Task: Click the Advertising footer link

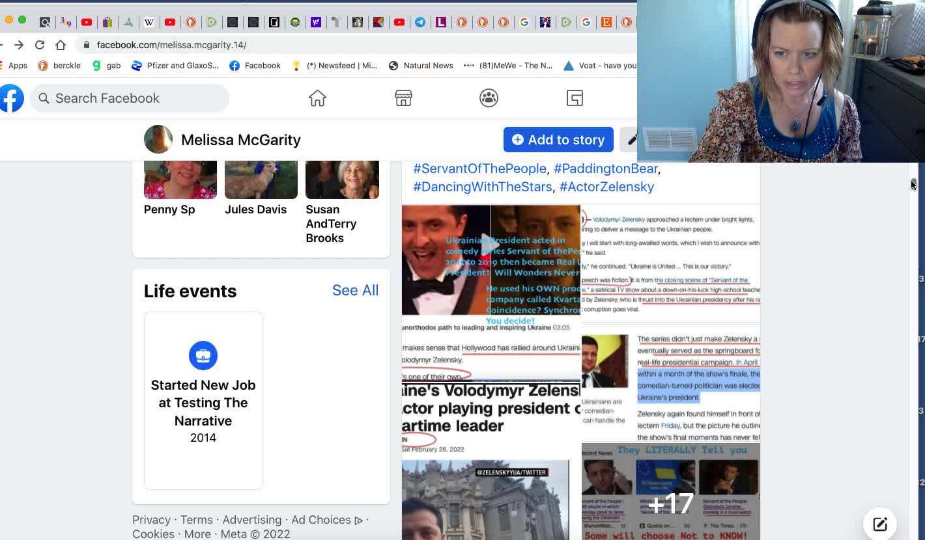Action: click(x=252, y=520)
